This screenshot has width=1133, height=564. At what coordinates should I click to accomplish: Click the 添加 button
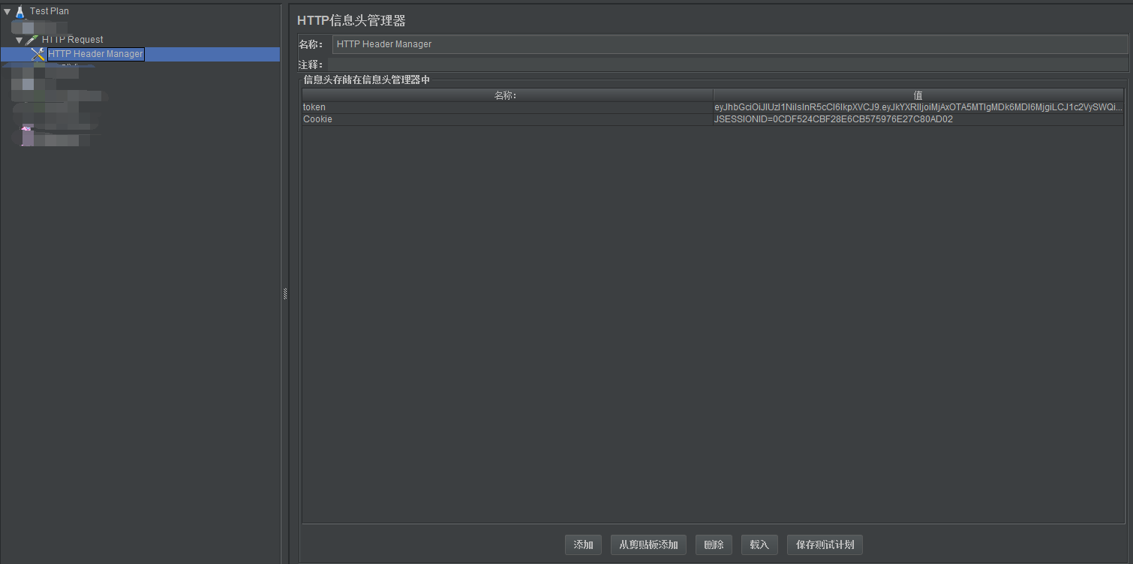(583, 544)
